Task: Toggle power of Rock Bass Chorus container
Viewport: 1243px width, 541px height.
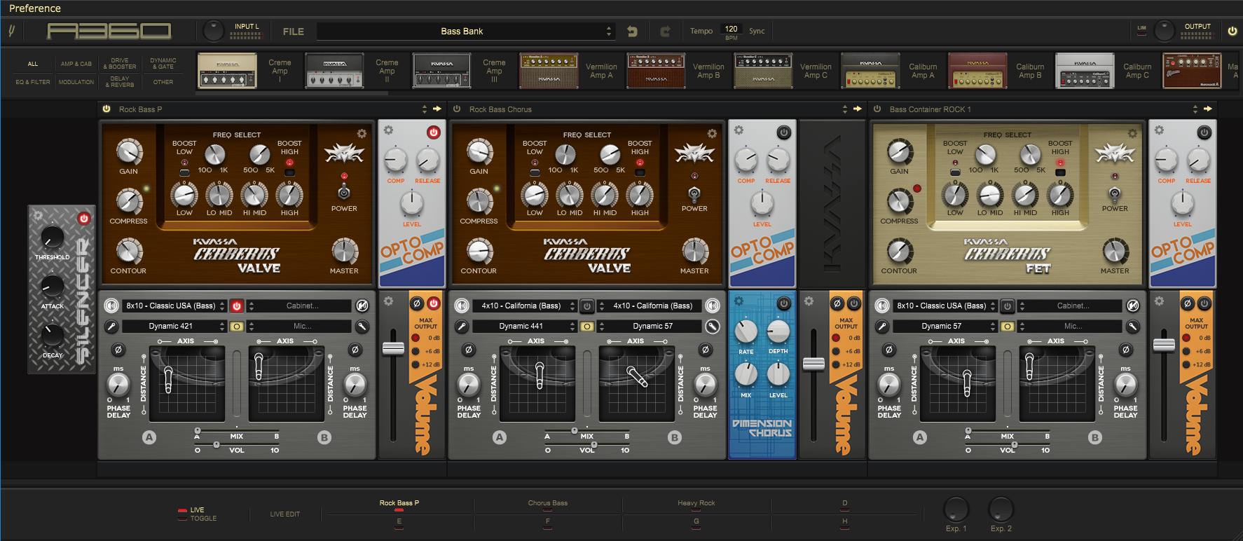Action: pyautogui.click(x=457, y=109)
